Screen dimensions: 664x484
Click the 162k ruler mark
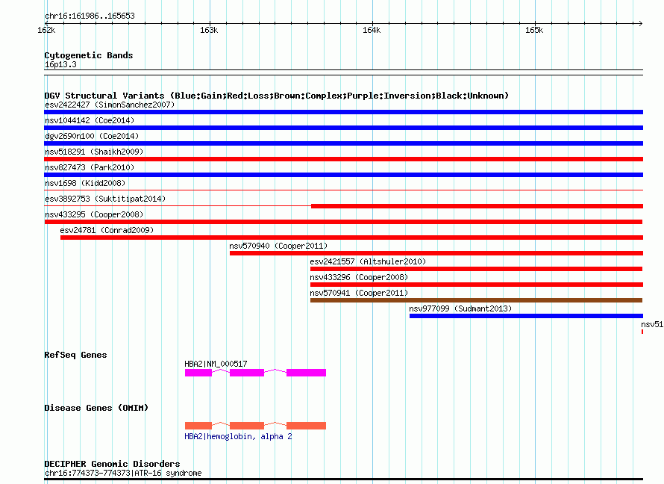pyautogui.click(x=46, y=30)
